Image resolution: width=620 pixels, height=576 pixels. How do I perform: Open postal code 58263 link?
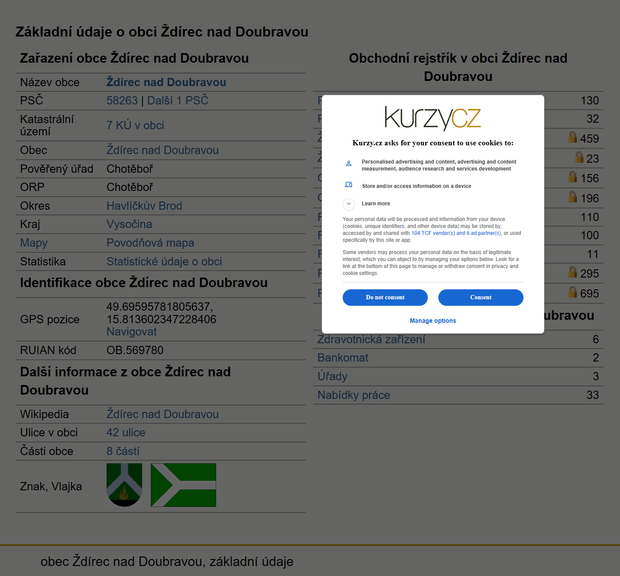coord(122,100)
